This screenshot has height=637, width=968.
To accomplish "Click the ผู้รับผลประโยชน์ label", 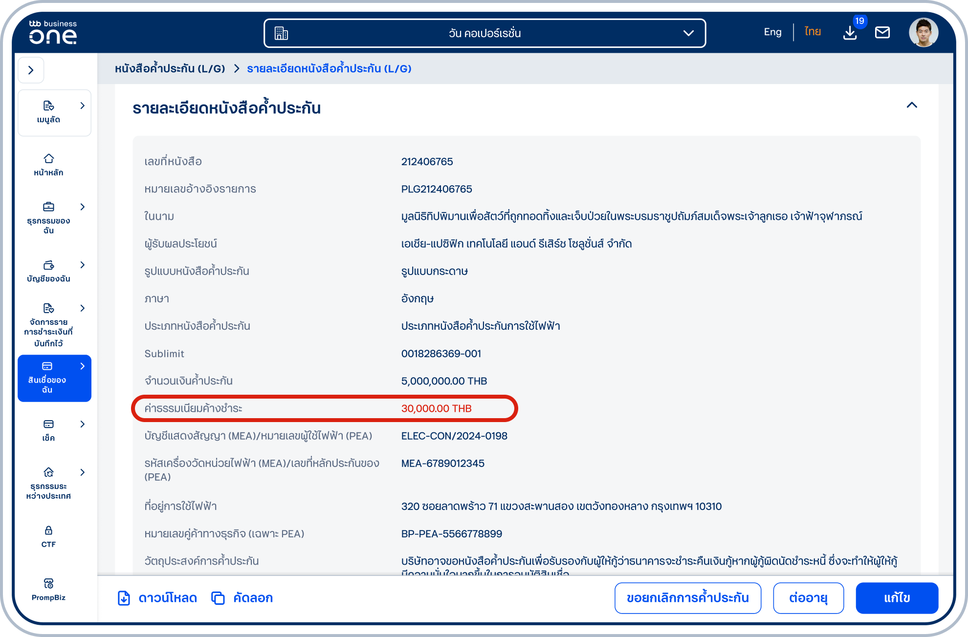I will [180, 244].
